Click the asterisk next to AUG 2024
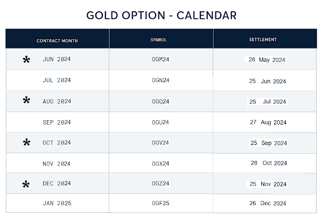The height and width of the screenshot is (218, 323). tap(26, 100)
